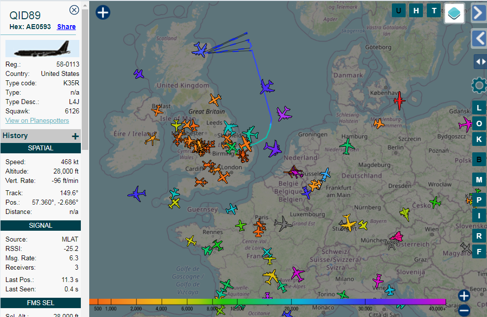Toggle the sidebar with double-arrow button
This screenshot has height=317, width=487.
(481, 62)
